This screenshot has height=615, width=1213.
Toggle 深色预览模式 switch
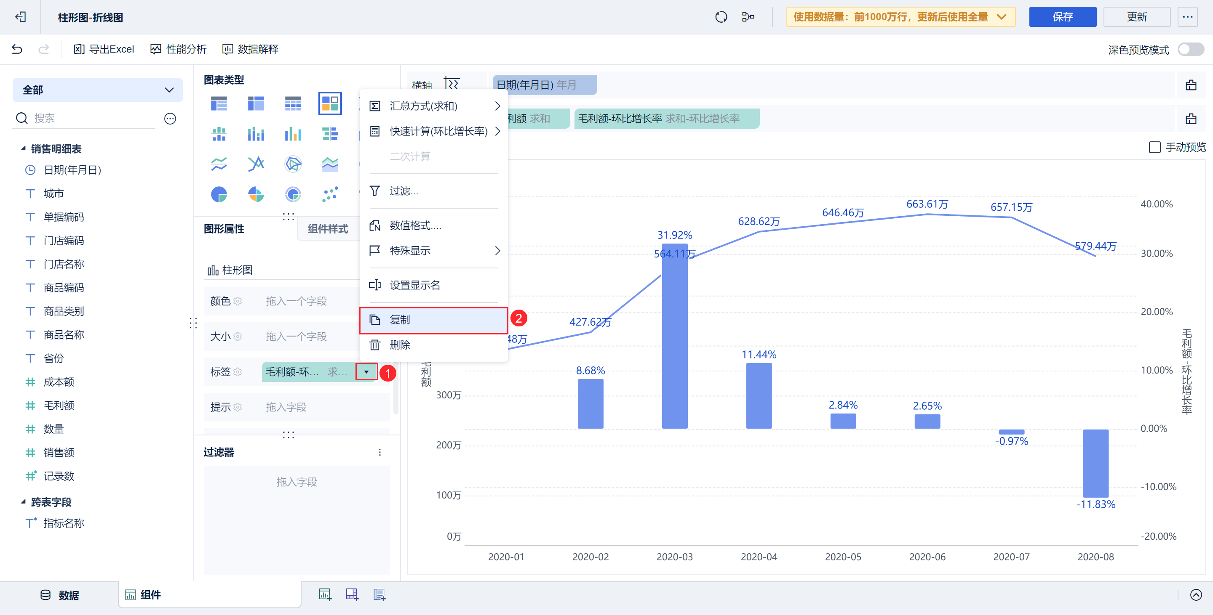coord(1190,49)
